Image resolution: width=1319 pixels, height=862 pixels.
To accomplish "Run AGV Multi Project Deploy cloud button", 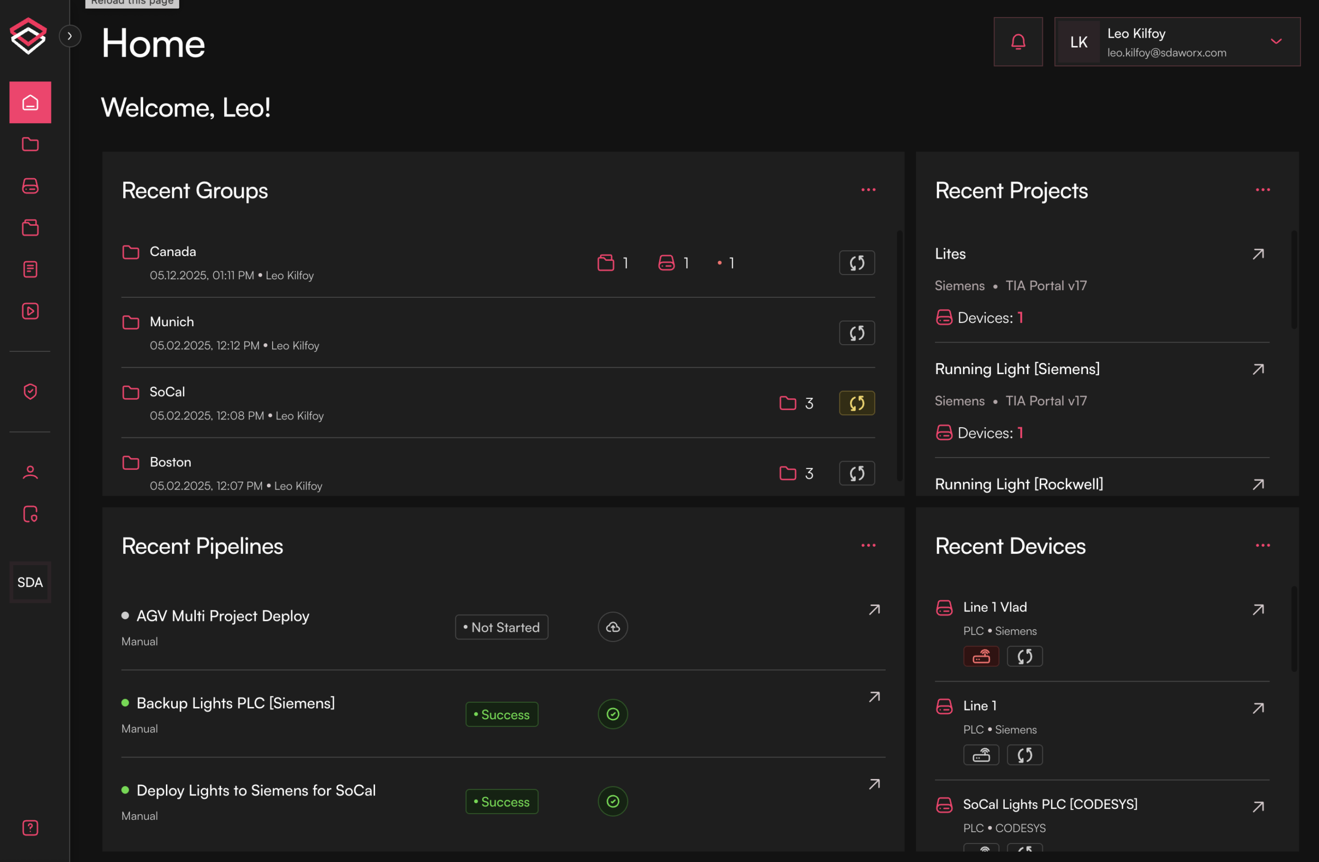I will [613, 627].
